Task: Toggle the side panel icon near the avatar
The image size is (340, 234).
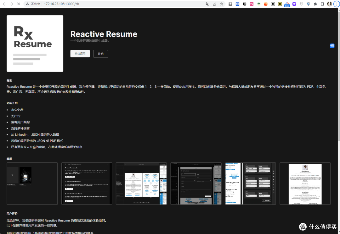Action: pyautogui.click(x=322, y=4)
